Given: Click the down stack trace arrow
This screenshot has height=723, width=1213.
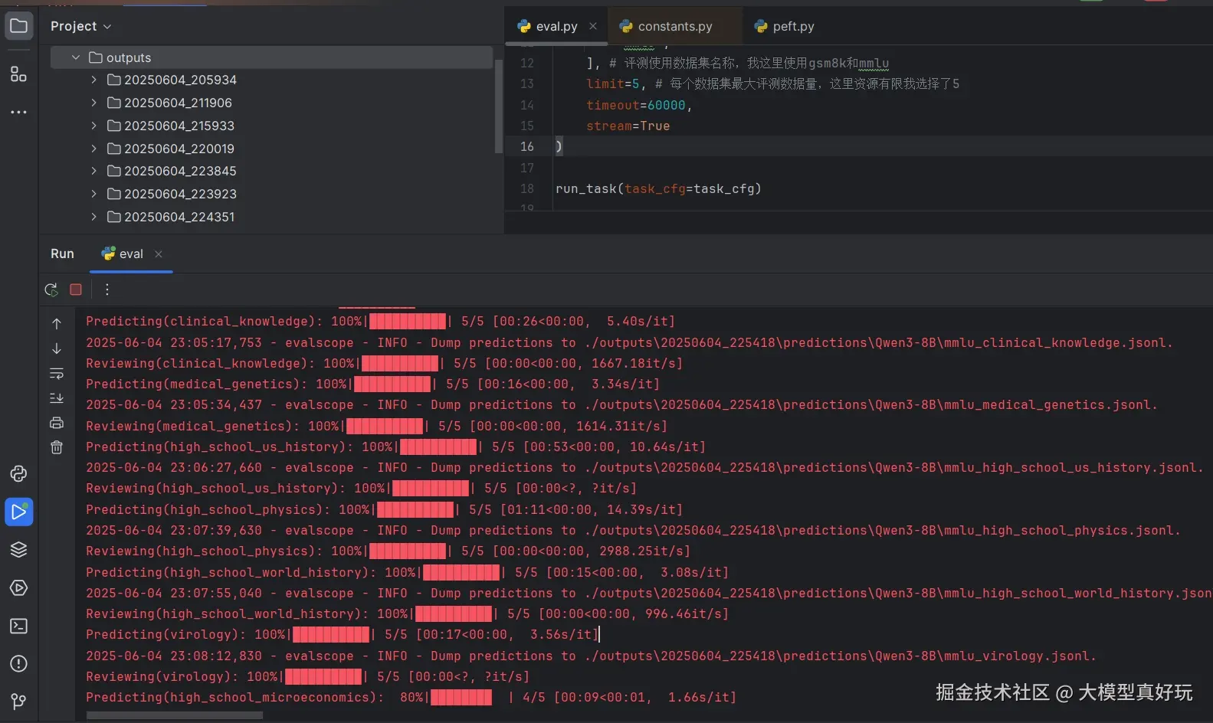Looking at the screenshot, I should (x=57, y=348).
